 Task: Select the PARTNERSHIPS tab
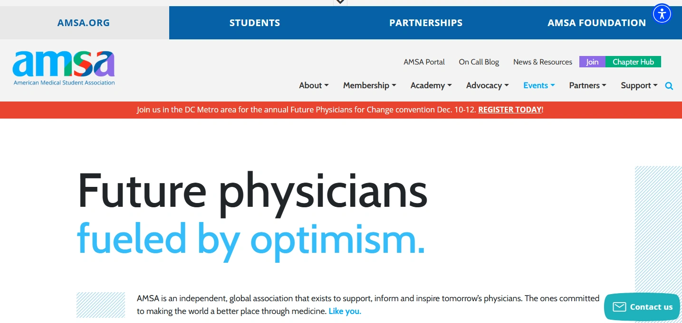click(x=426, y=23)
